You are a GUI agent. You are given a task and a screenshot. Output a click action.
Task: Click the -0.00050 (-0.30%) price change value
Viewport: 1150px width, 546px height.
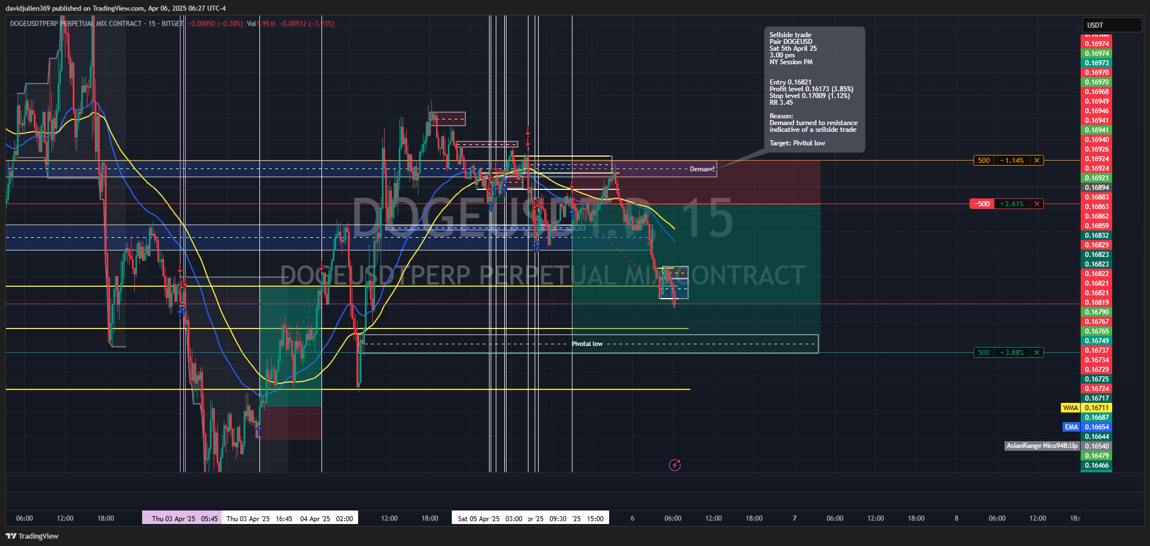(215, 24)
